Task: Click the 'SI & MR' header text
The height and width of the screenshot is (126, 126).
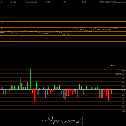Action: [x=13, y=2]
